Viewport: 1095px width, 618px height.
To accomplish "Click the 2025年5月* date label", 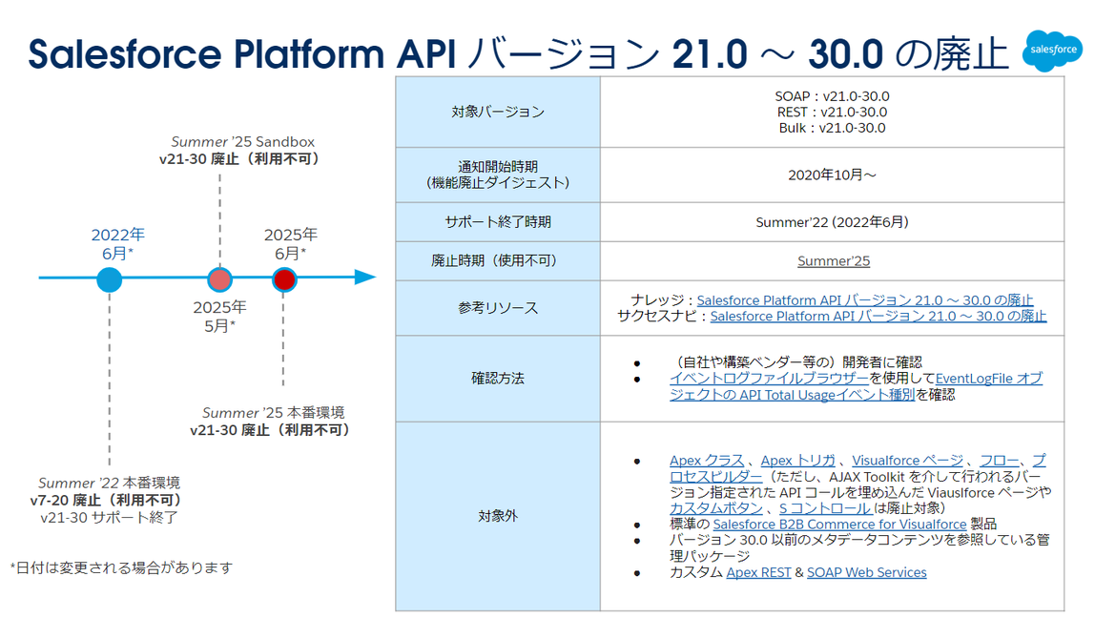I will 219,317.
